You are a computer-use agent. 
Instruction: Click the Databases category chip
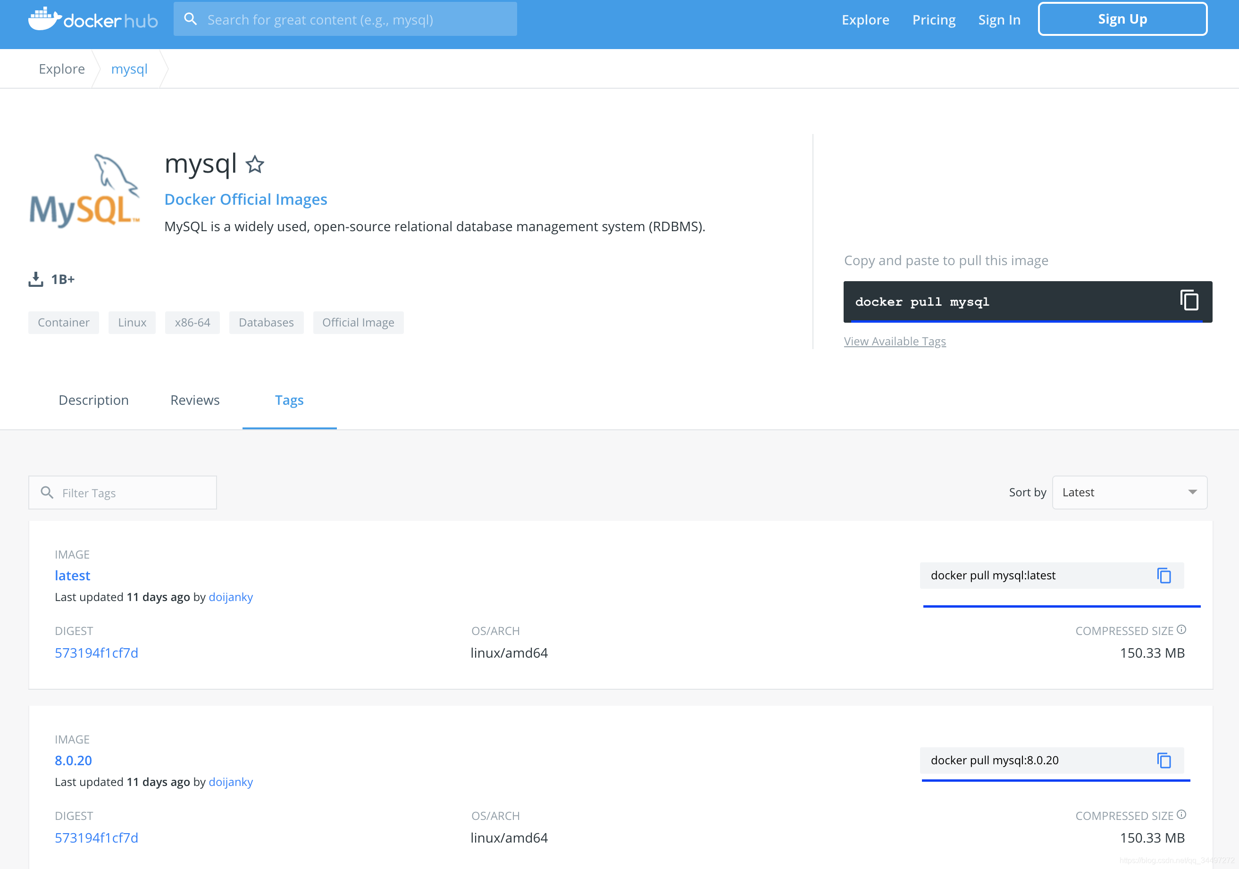(x=266, y=323)
